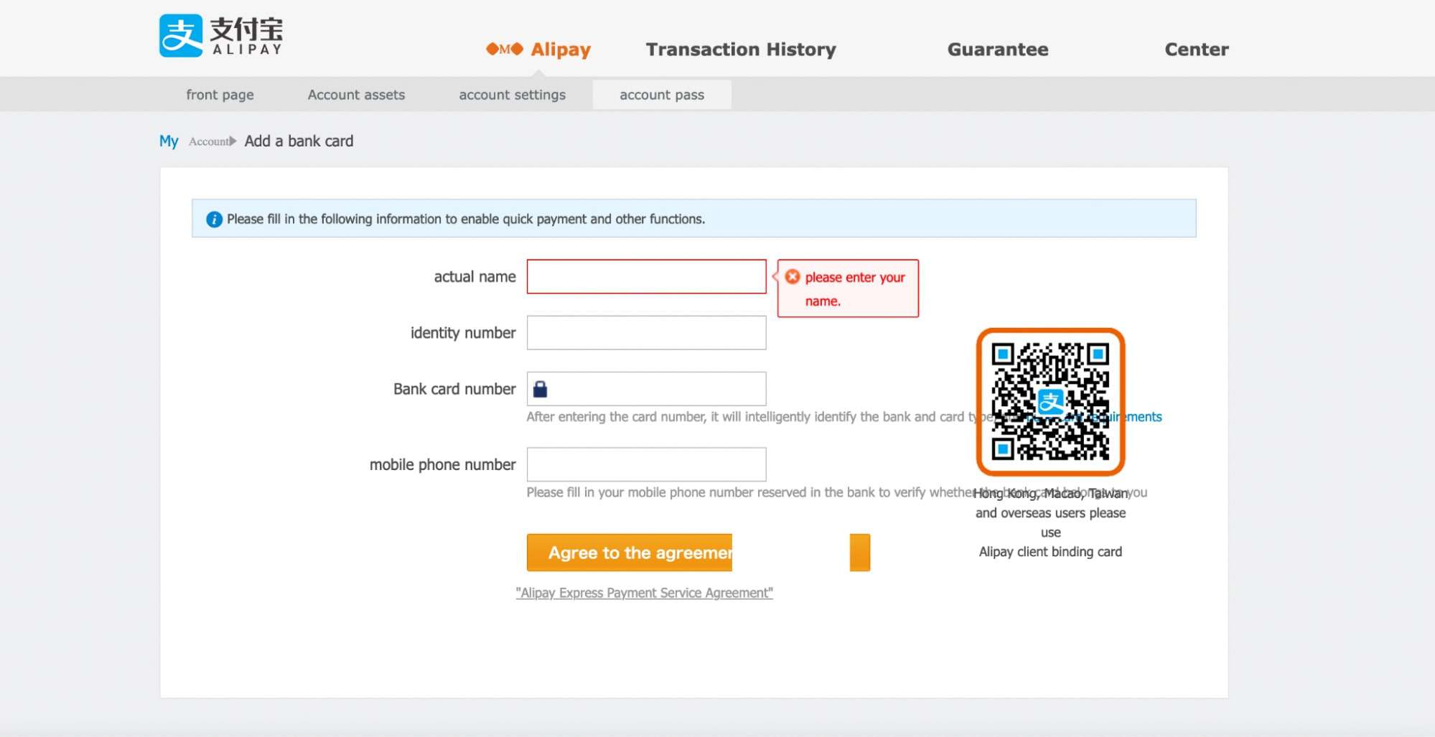Image resolution: width=1435 pixels, height=737 pixels.
Task: Click the Account breadcrumb link
Action: tap(209, 141)
